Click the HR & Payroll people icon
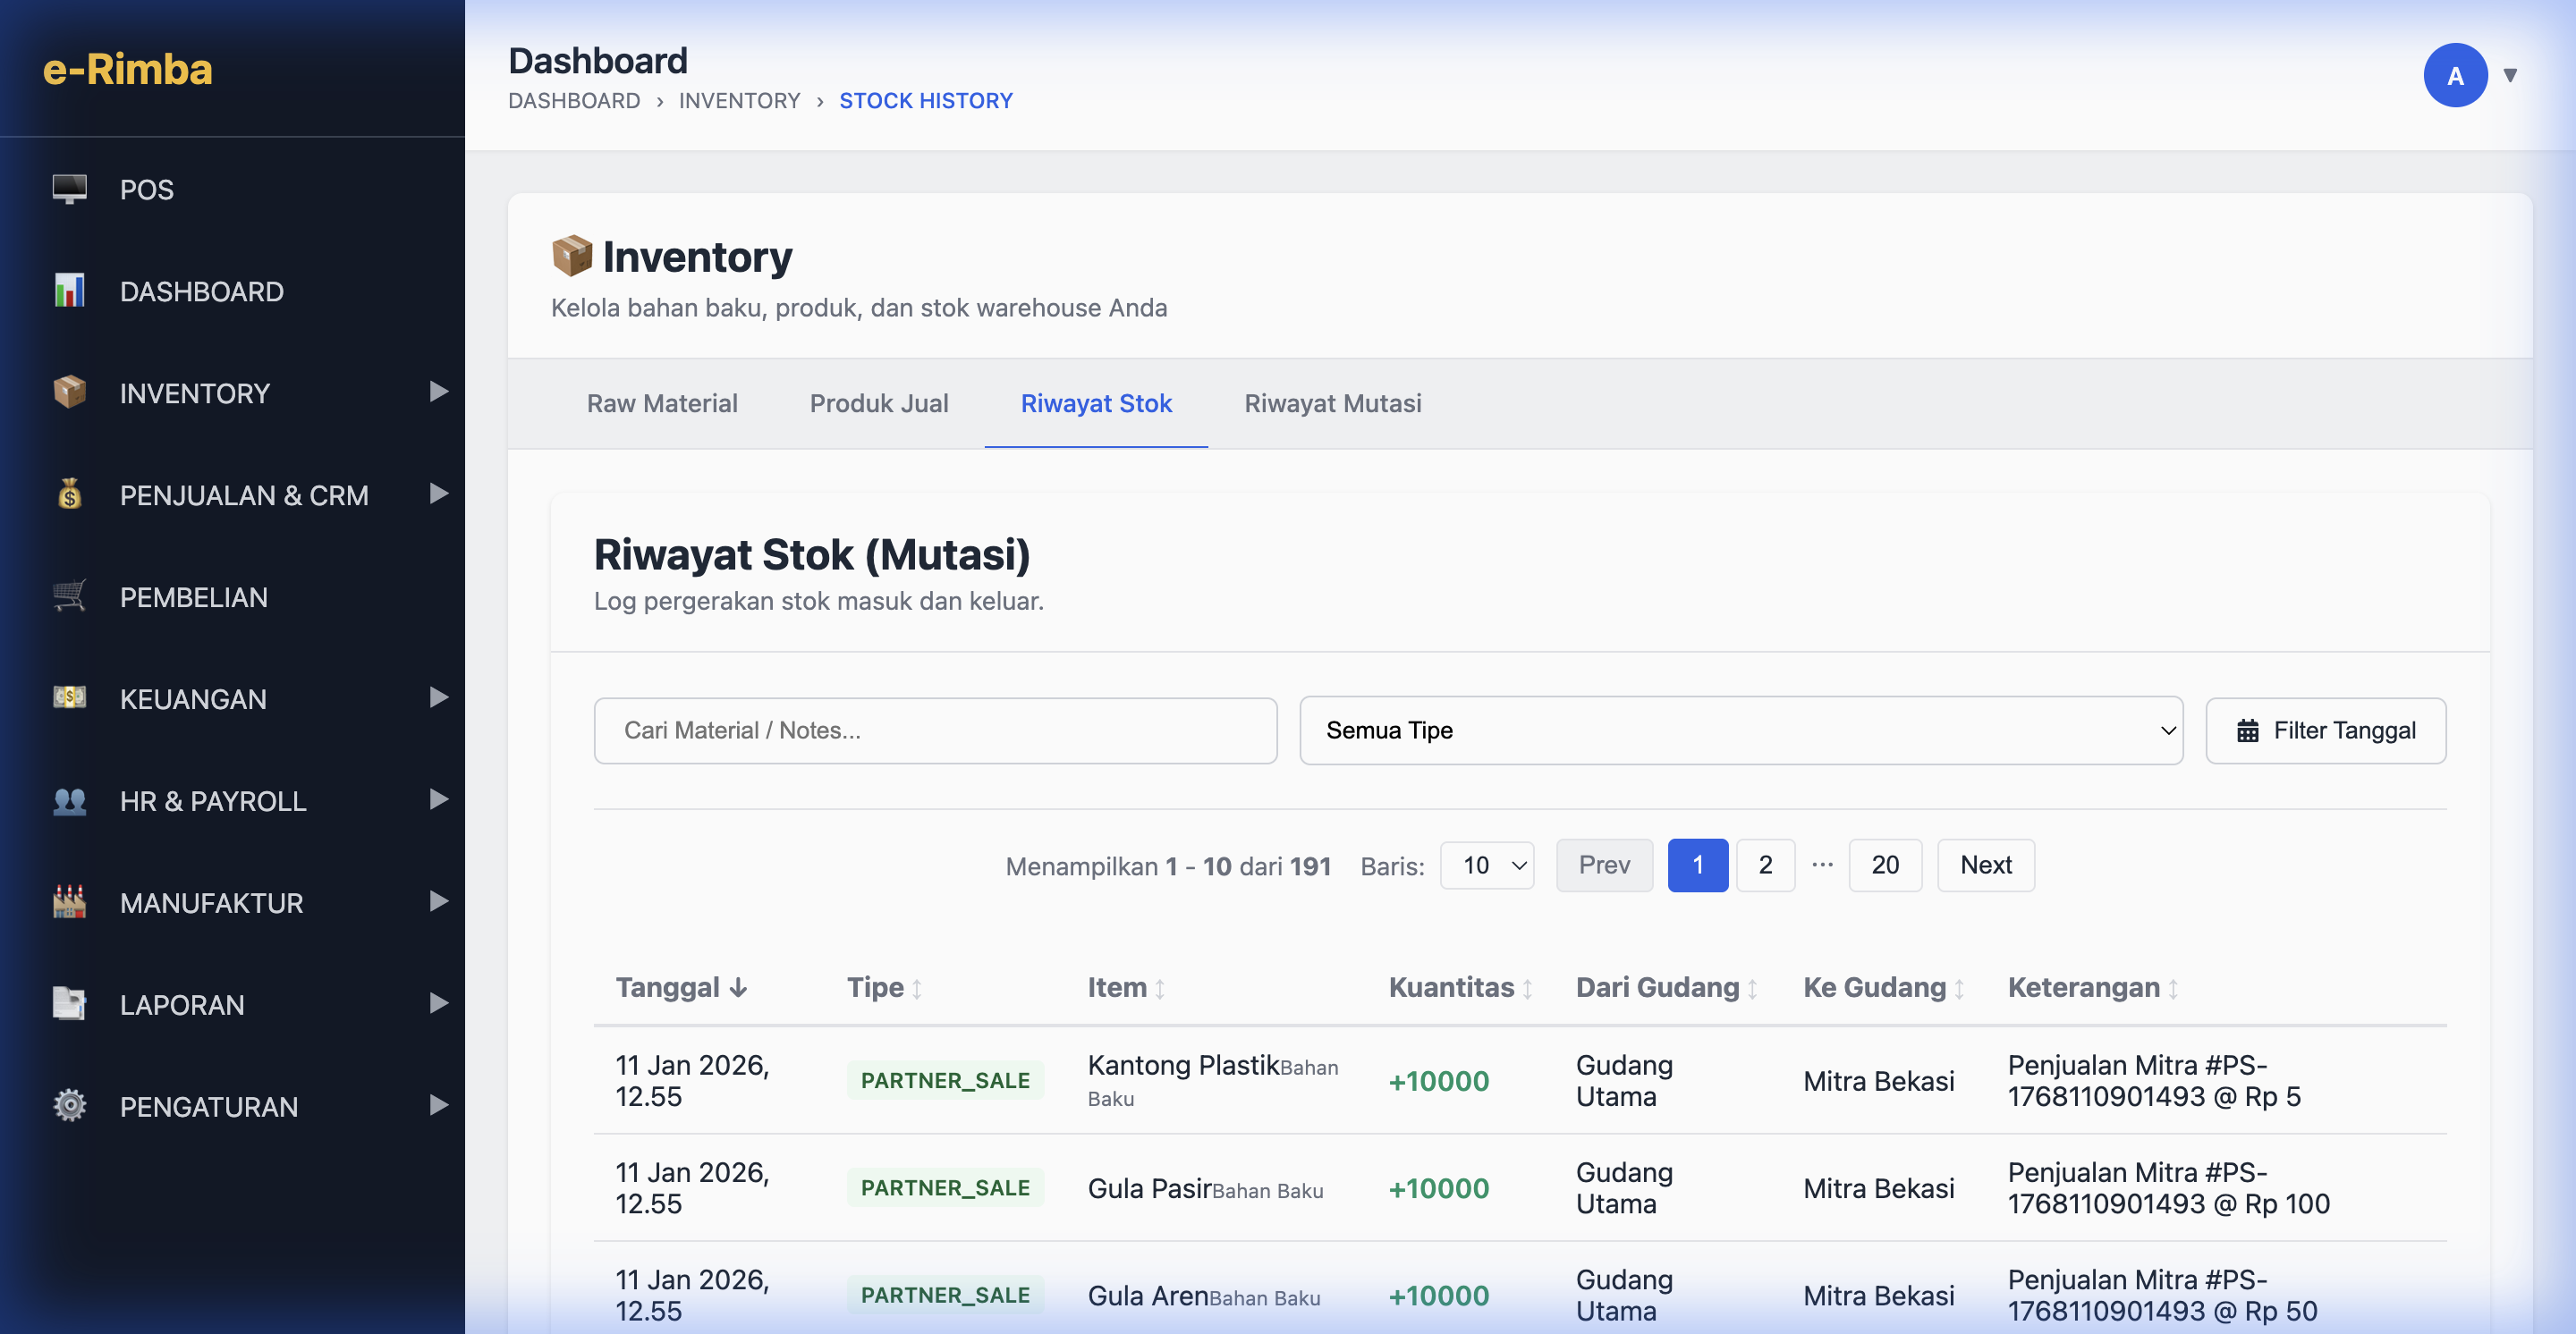The width and height of the screenshot is (2576, 1334). pos(69,800)
